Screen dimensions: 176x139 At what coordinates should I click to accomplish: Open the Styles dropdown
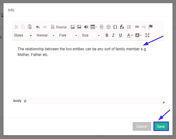(23, 35)
